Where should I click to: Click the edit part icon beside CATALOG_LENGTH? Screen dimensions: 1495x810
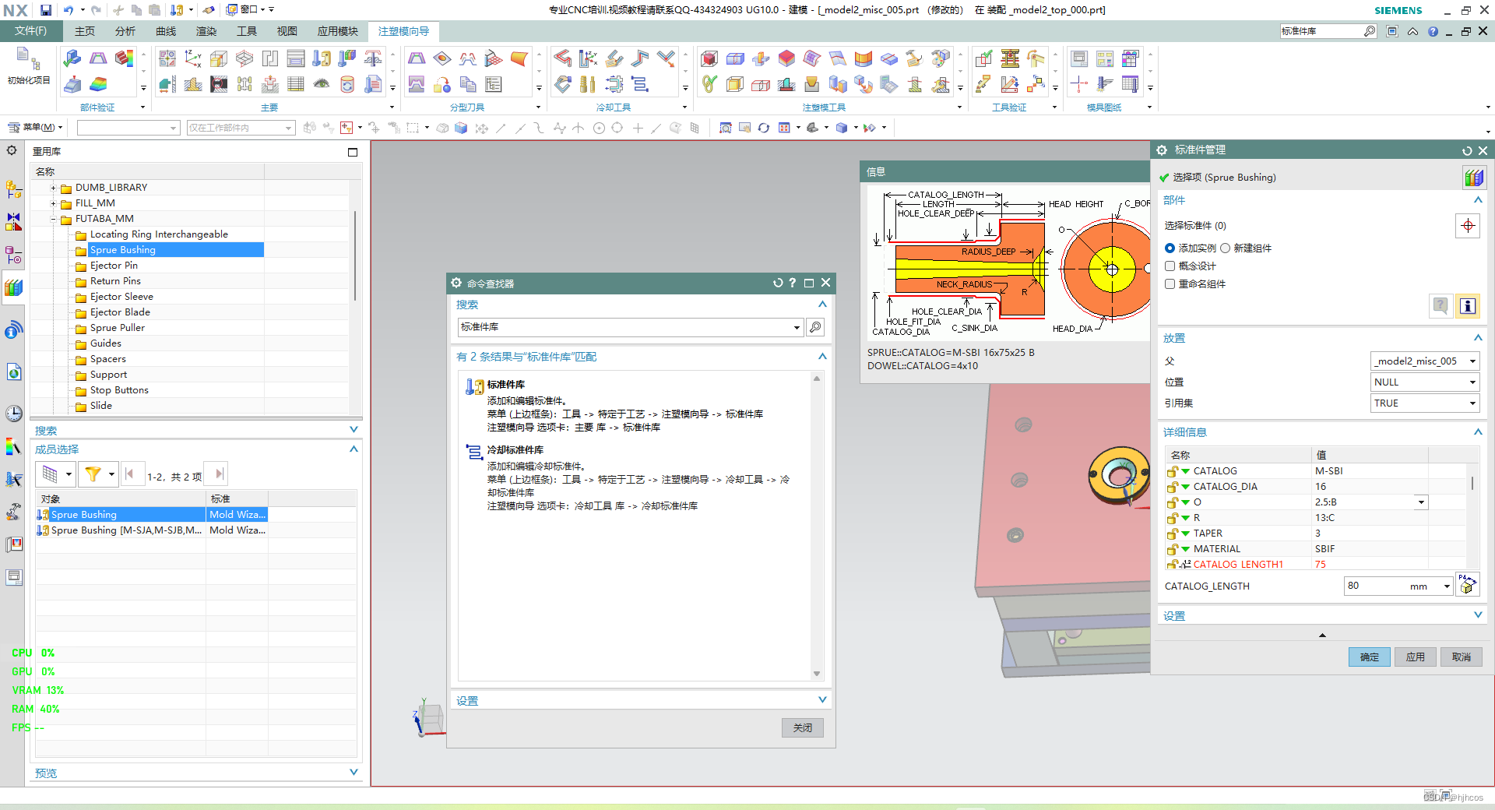(x=1468, y=584)
